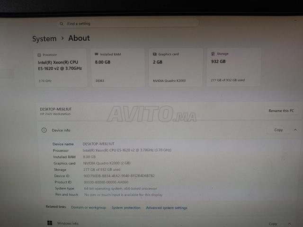Click the Processor card icon
The image size is (303, 227).
coord(39,55)
